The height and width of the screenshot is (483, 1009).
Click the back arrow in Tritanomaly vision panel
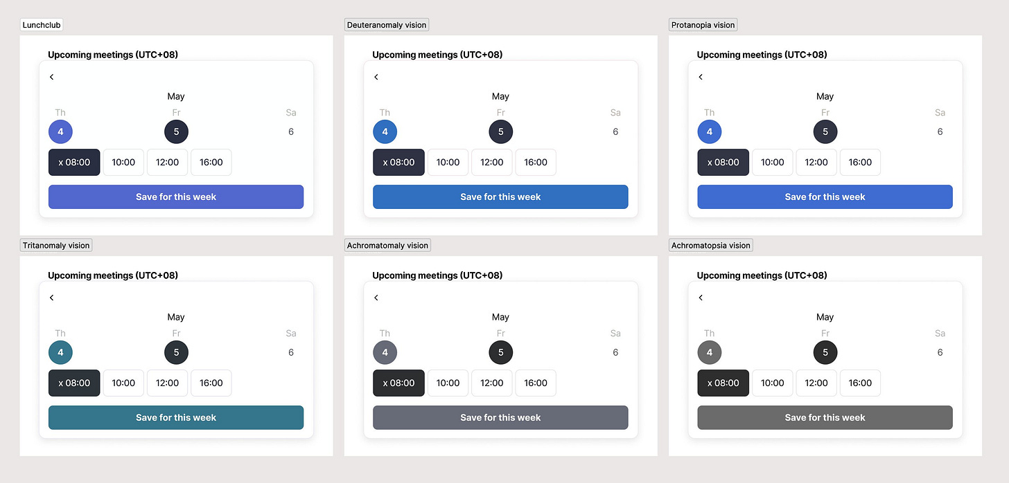coord(51,298)
